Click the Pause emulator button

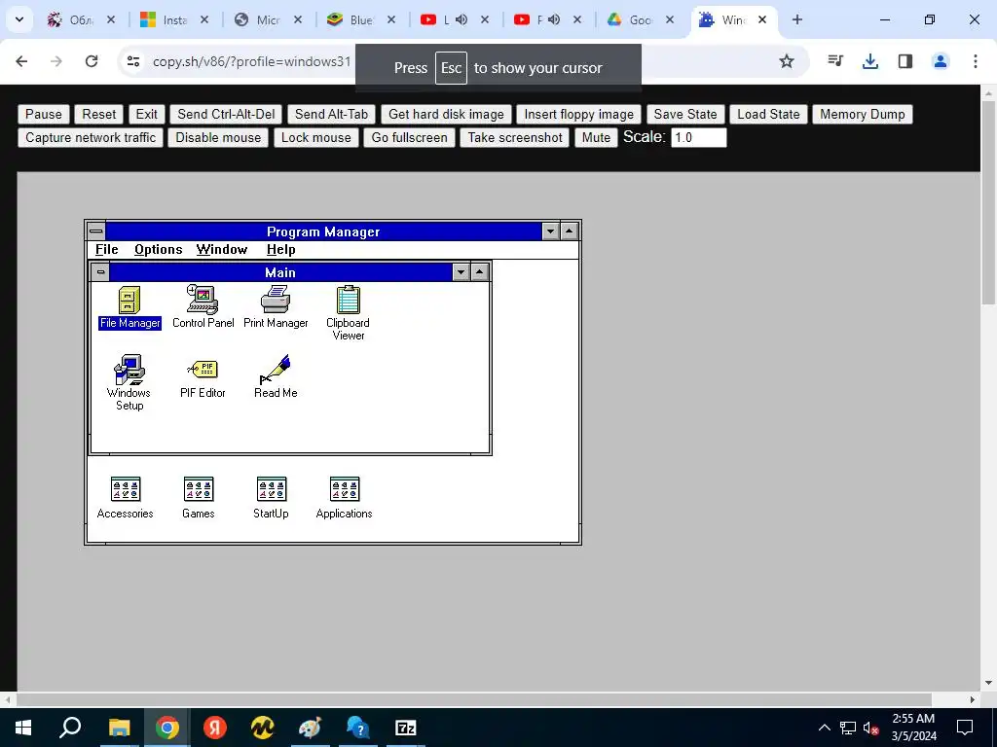point(43,115)
